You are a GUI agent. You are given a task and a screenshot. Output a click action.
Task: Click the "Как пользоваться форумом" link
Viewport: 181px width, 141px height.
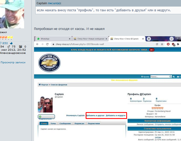(124, 80)
